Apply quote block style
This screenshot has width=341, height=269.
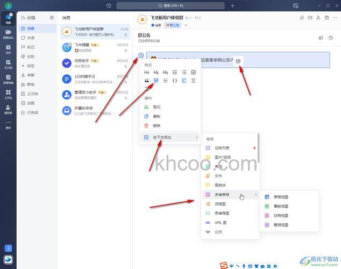tap(147, 81)
